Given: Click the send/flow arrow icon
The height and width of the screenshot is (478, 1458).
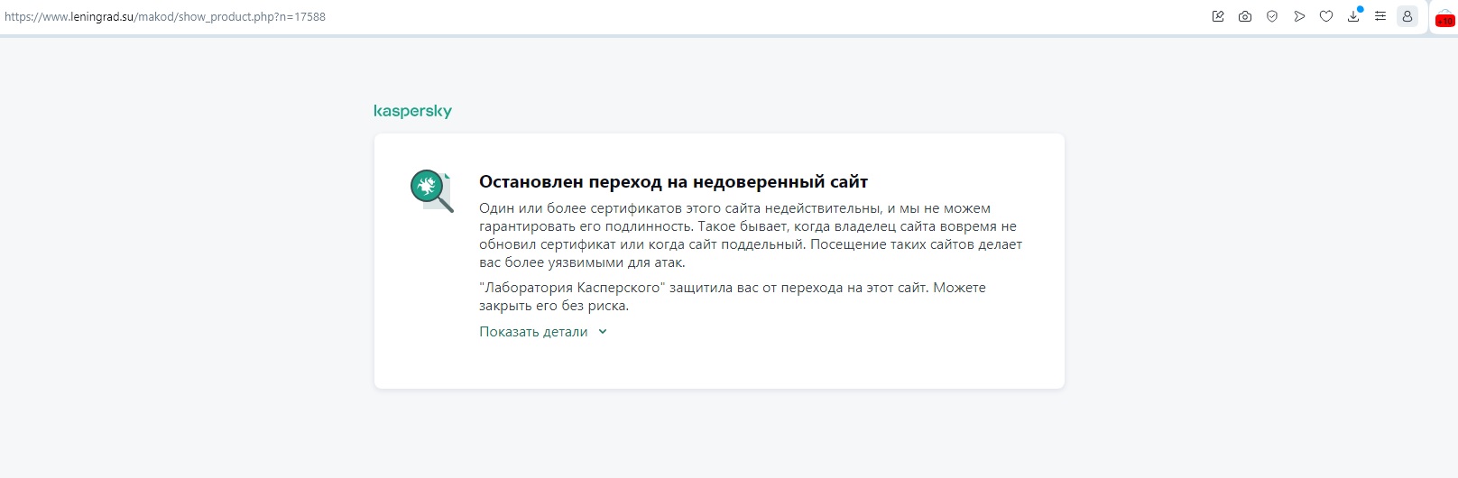Looking at the screenshot, I should pos(1299,16).
